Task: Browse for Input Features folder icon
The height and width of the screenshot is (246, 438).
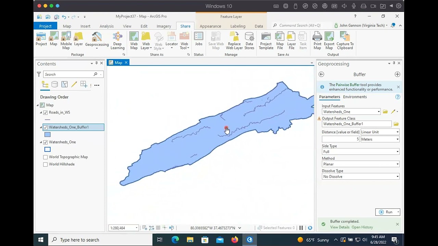Action: tap(385, 112)
